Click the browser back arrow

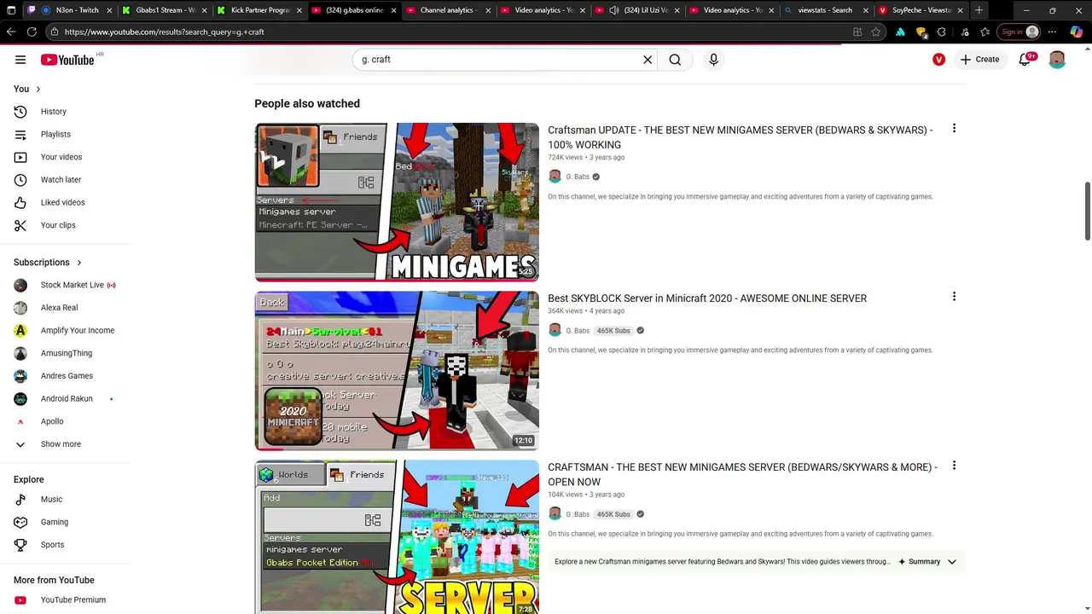[x=11, y=32]
